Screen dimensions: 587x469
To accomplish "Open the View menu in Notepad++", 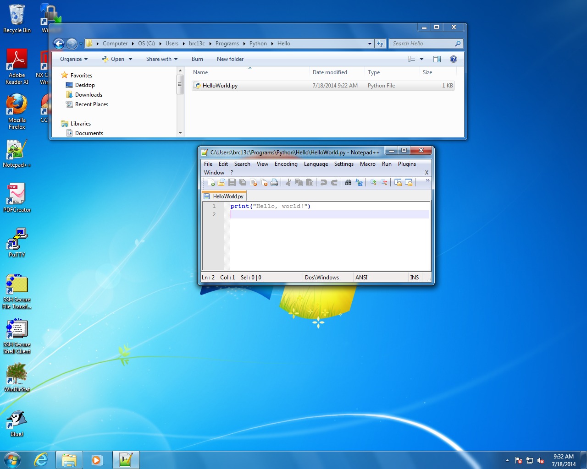I will (262, 164).
